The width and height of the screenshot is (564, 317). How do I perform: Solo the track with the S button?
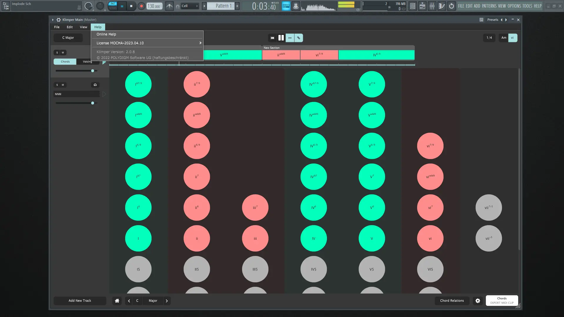coord(57,53)
